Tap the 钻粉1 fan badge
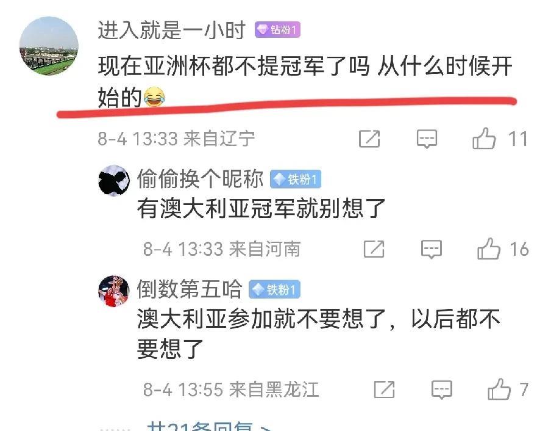Viewport: 551px width, 431px height. pos(277,30)
